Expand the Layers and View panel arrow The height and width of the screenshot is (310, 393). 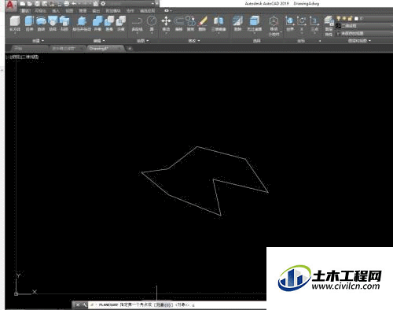click(369, 41)
